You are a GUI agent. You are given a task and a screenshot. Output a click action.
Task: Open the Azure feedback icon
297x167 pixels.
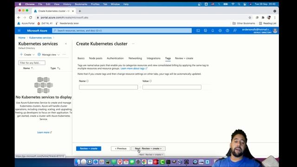[x=235, y=31]
